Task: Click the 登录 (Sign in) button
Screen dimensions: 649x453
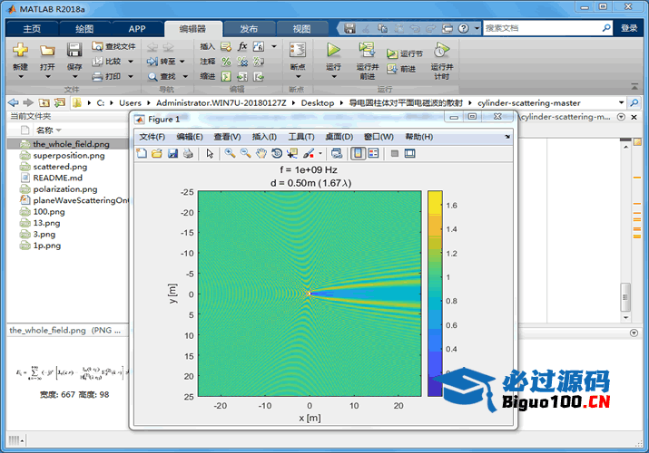Action: coord(629,28)
